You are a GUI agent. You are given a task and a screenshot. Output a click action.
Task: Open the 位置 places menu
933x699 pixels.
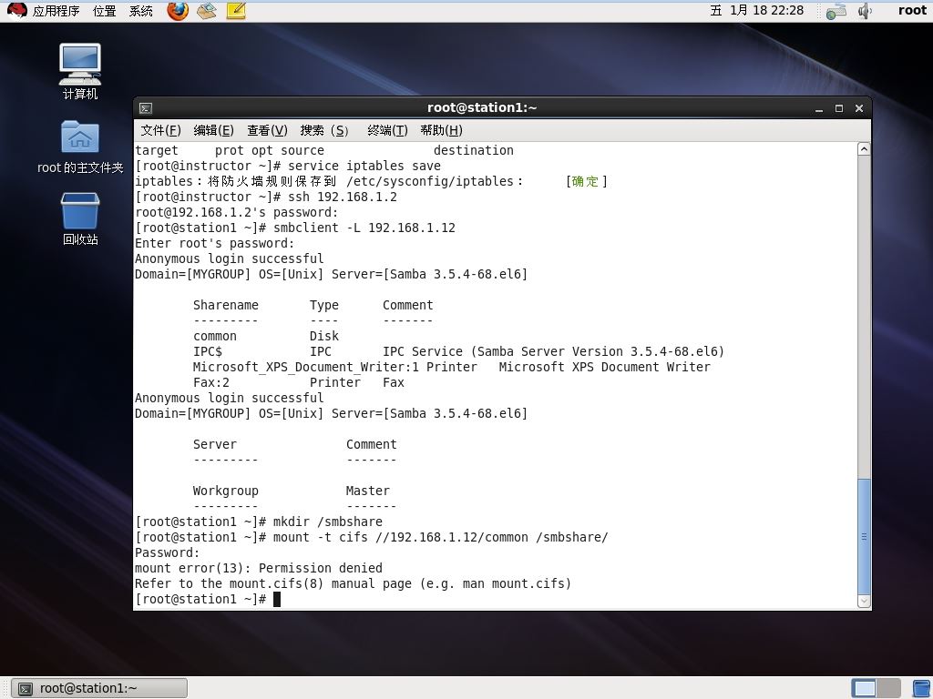104,11
